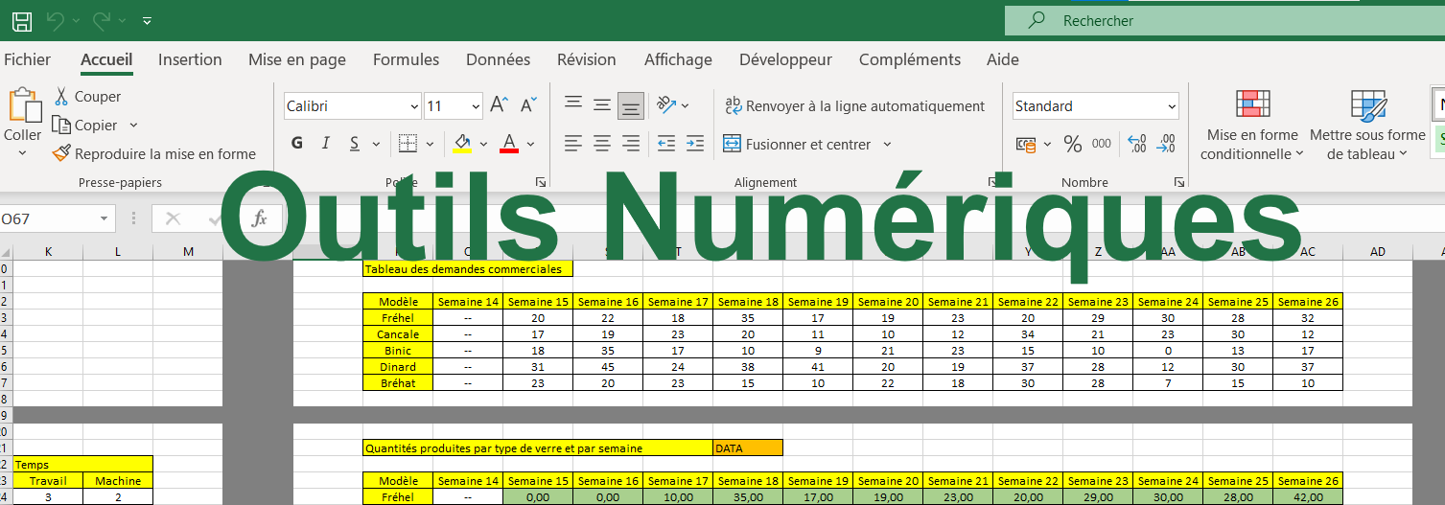Click the Save icon in title bar
The width and height of the screenshot is (1445, 505).
[22, 20]
